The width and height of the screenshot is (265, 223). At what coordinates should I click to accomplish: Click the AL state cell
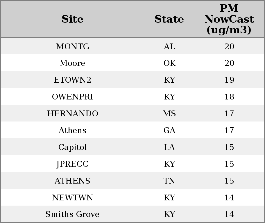pos(169,46)
